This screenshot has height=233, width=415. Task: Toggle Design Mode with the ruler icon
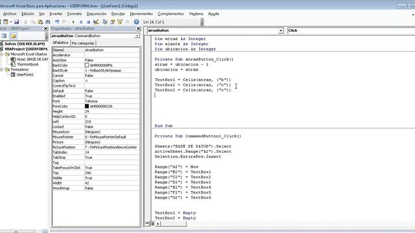[96, 22]
